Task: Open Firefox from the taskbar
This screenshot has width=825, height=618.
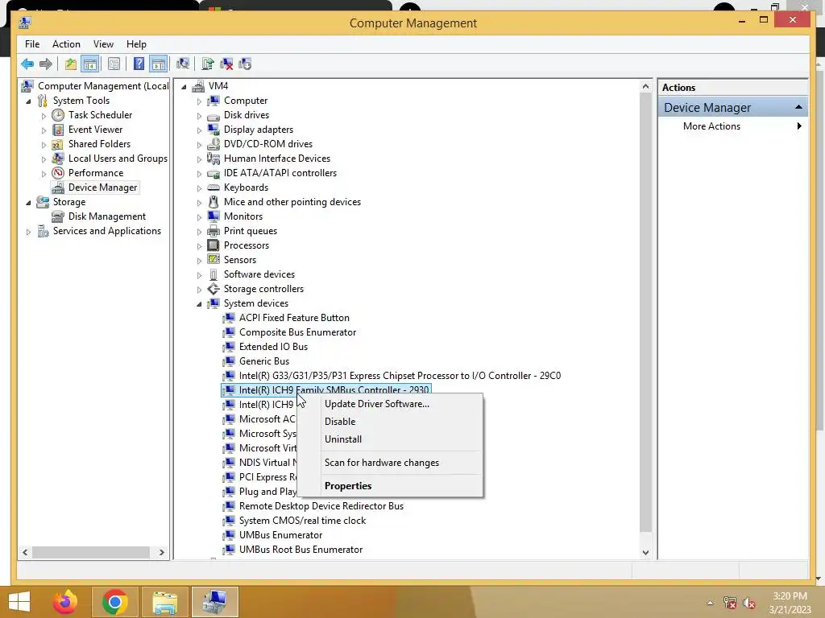Action: [66, 602]
